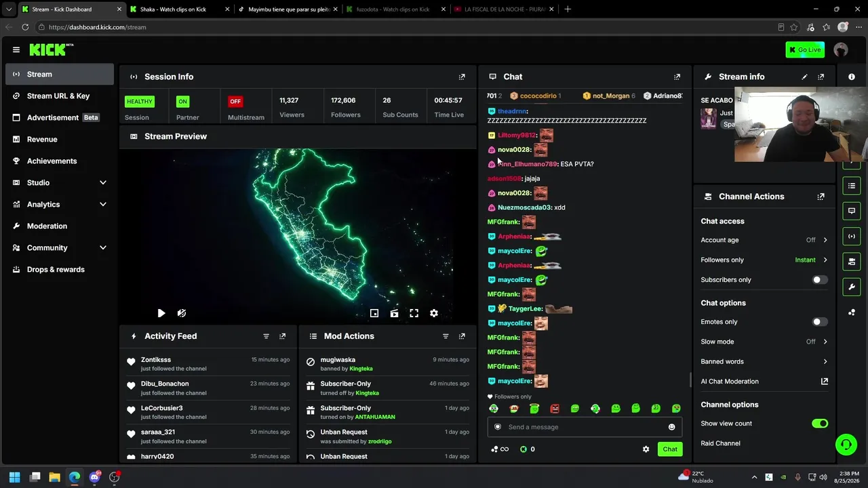Select Stream in the sidebar
868x488 pixels.
pyautogui.click(x=60, y=75)
